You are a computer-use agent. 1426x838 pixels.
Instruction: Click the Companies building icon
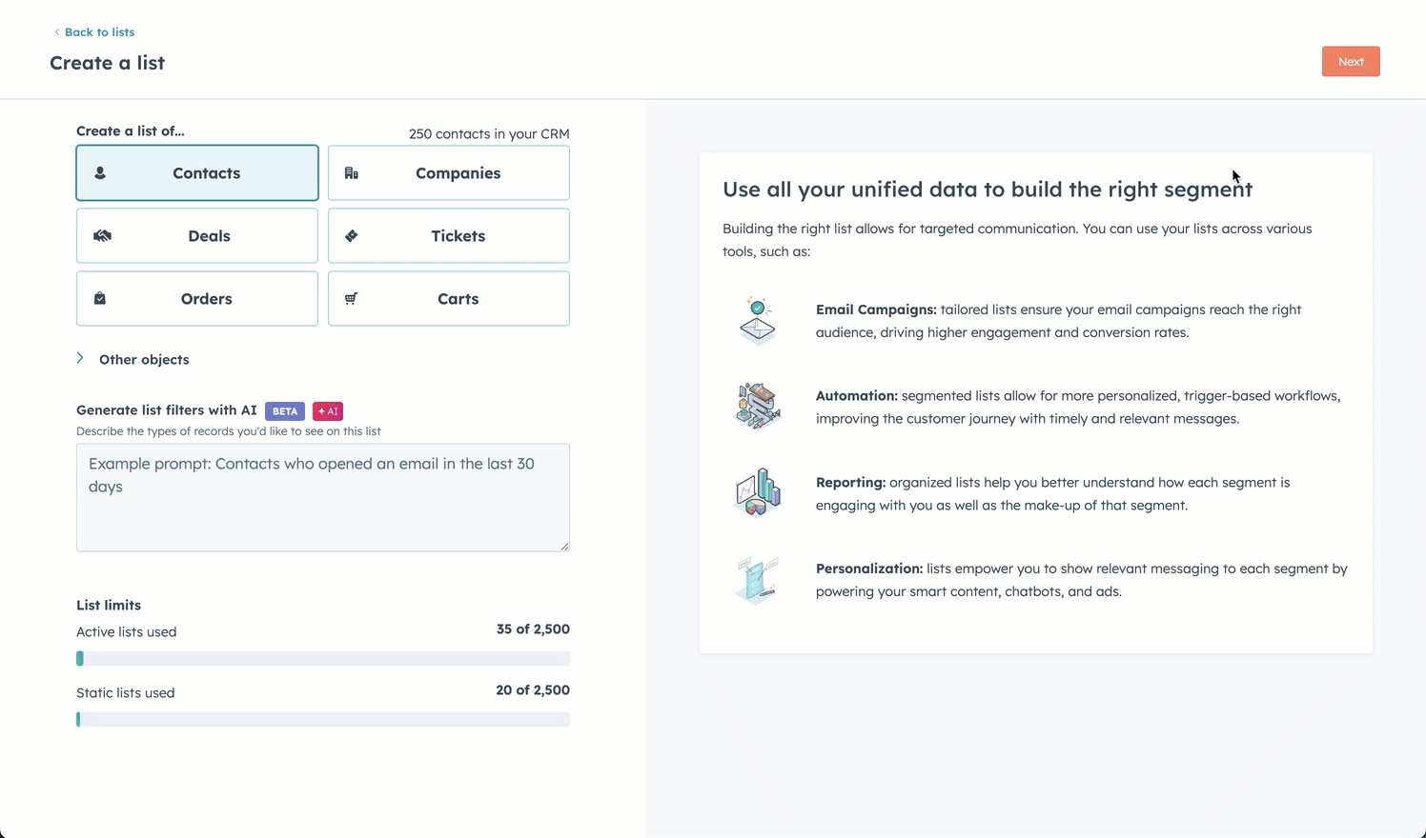tap(351, 173)
